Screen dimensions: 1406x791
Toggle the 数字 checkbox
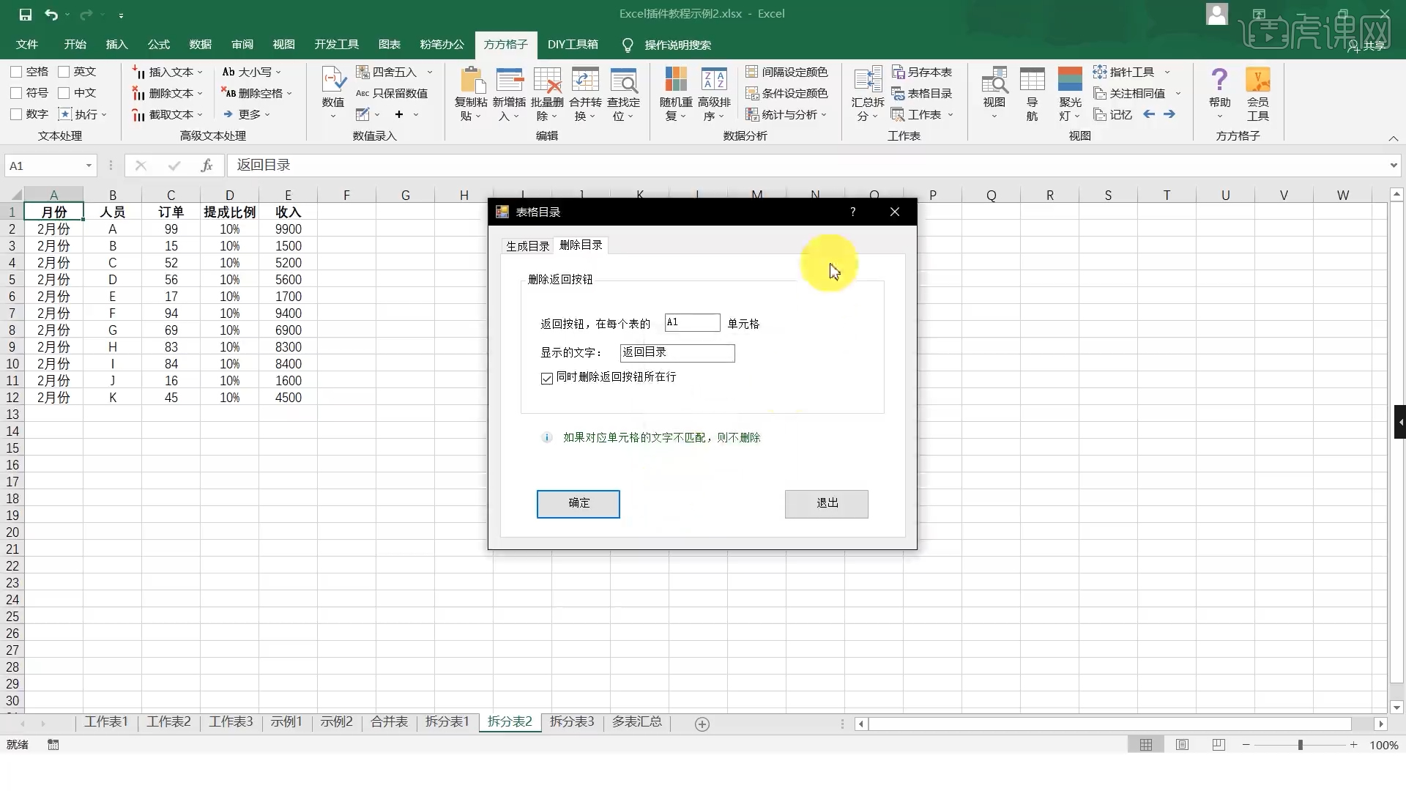click(16, 114)
